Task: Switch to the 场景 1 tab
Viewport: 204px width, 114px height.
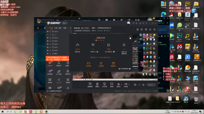Action: pyautogui.click(x=60, y=28)
